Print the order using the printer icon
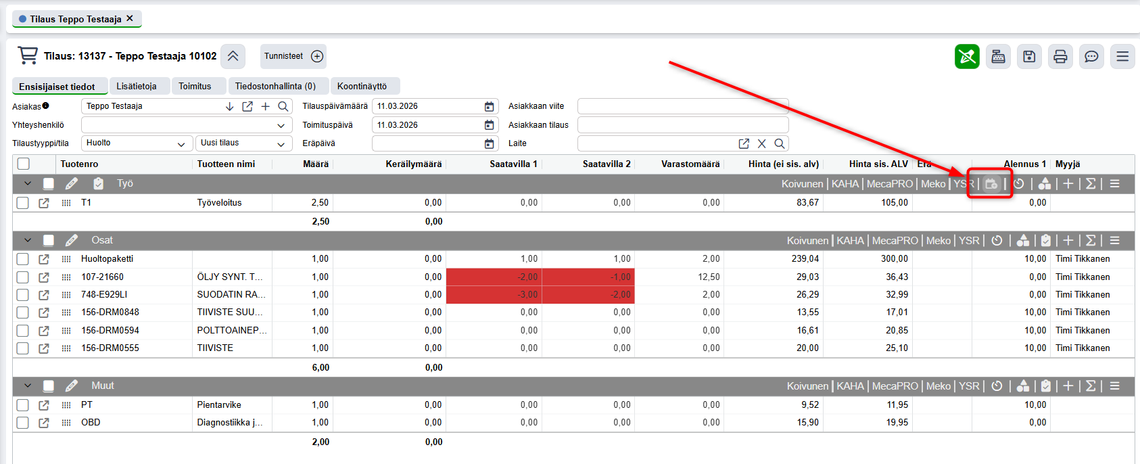Image resolution: width=1140 pixels, height=464 pixels. point(1060,56)
